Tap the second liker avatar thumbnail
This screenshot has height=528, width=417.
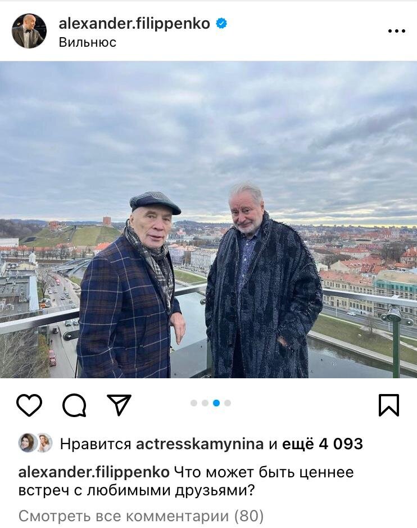pos(44,442)
